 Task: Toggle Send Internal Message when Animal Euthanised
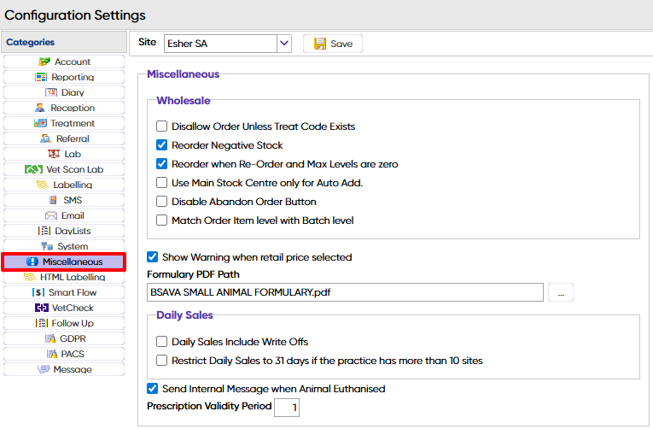coord(153,389)
